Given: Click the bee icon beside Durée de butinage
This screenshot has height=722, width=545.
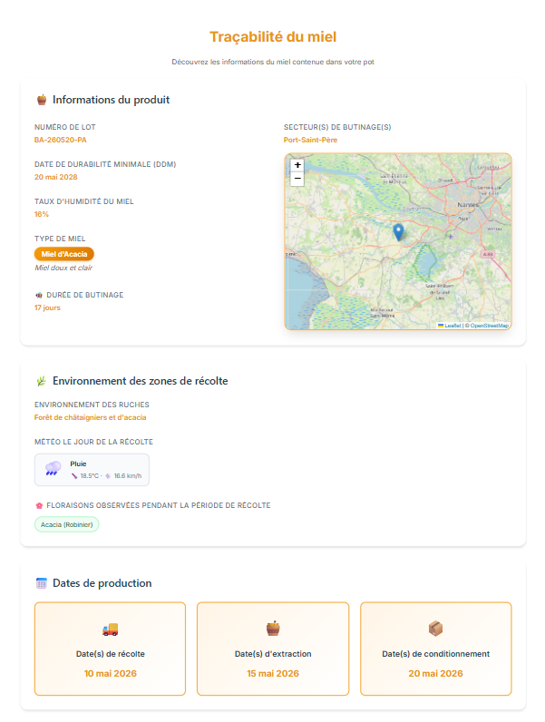Looking at the screenshot, I should tap(39, 295).
